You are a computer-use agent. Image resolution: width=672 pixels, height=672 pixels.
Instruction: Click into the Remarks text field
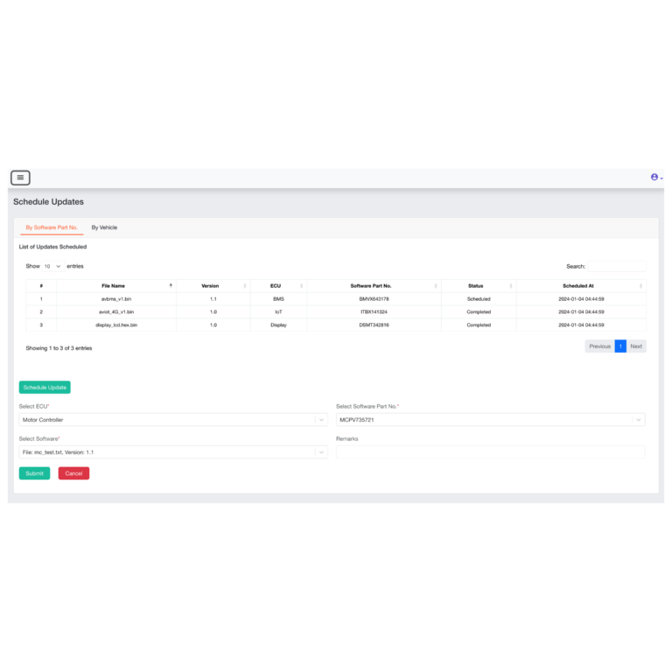click(490, 452)
